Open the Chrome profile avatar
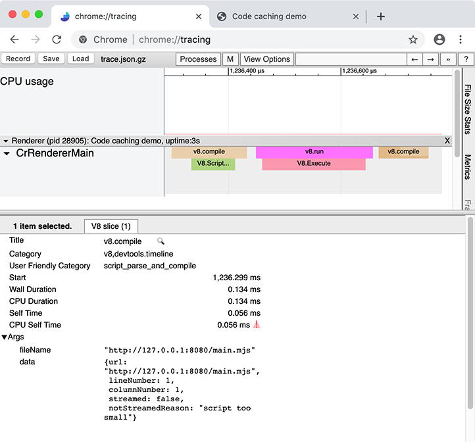 (x=439, y=39)
